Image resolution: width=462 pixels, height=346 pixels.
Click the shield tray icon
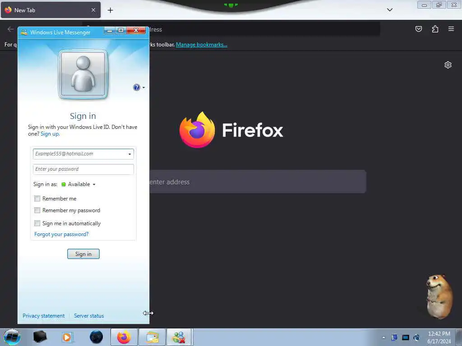click(394, 337)
